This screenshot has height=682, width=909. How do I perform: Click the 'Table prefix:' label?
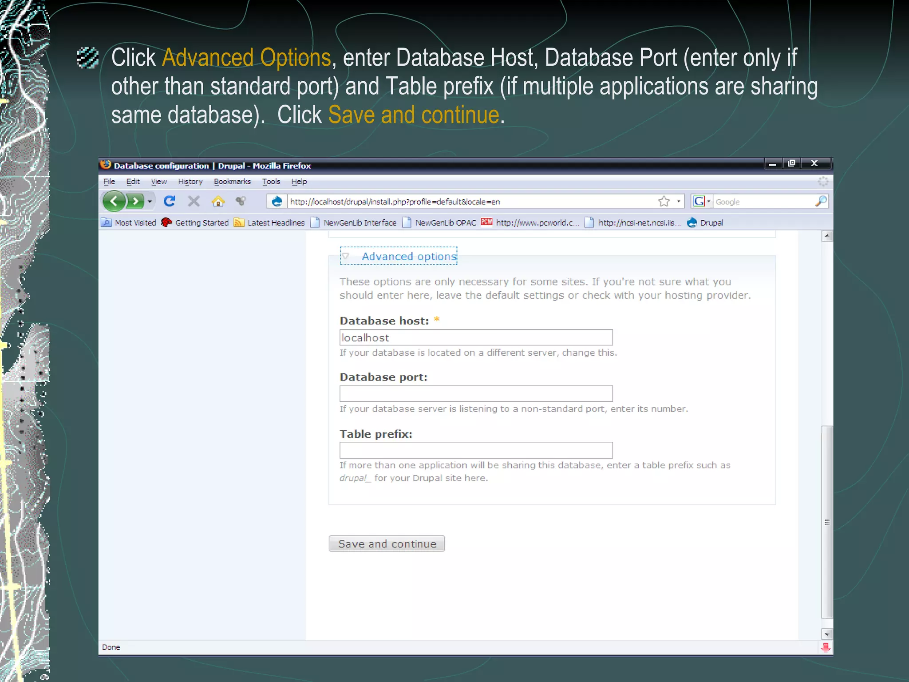tap(376, 434)
